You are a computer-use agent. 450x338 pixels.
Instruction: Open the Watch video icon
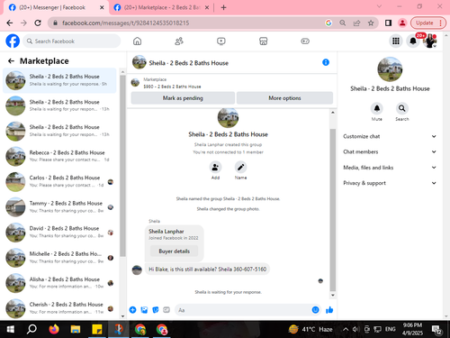tap(221, 41)
